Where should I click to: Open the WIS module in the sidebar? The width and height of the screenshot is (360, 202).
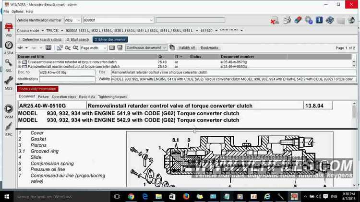point(9,30)
